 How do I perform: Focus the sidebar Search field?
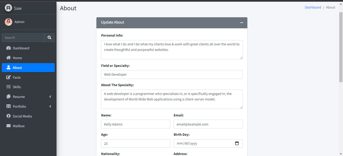click(23, 38)
